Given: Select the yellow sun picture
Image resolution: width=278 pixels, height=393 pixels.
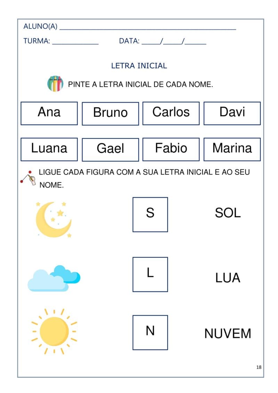Looking at the screenshot, I should coord(54,331).
